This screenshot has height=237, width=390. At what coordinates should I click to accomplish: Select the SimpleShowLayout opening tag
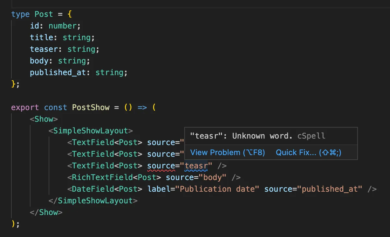[90, 130]
